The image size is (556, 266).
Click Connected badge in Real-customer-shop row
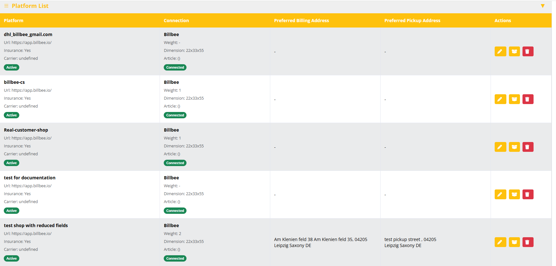point(175,163)
